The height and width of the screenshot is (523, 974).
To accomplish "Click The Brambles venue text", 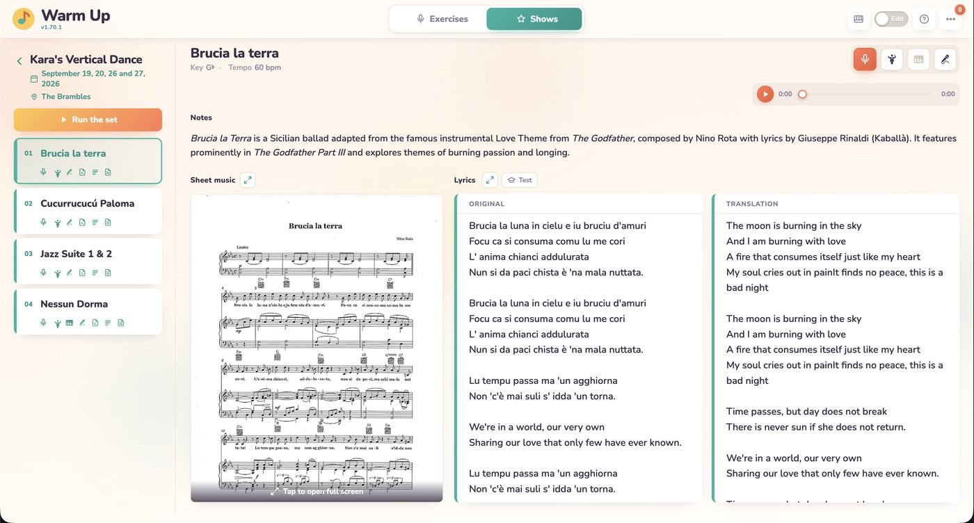I will 66,97.
